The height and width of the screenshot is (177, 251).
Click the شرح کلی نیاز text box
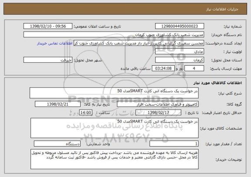pos(114,93)
